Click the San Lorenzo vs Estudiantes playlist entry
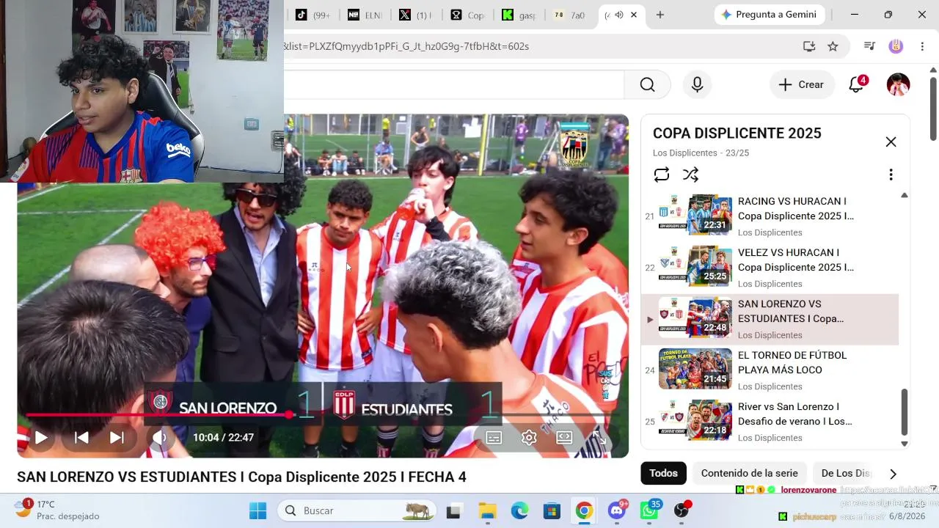This screenshot has height=528, width=939. [x=770, y=319]
